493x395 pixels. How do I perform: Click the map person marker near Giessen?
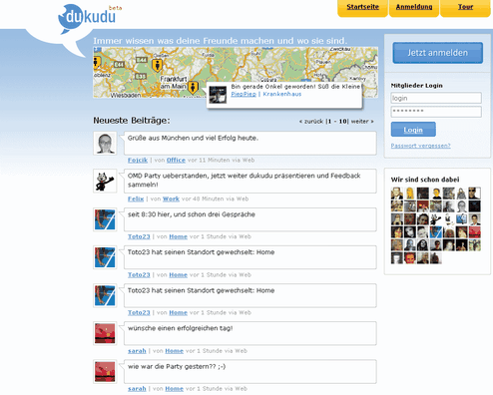click(x=157, y=65)
